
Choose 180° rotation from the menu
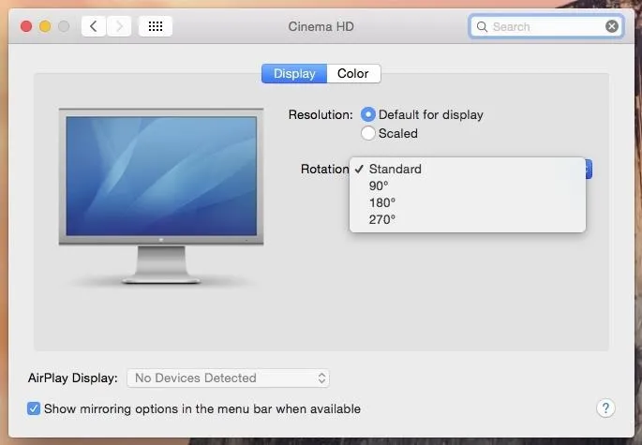click(468, 202)
